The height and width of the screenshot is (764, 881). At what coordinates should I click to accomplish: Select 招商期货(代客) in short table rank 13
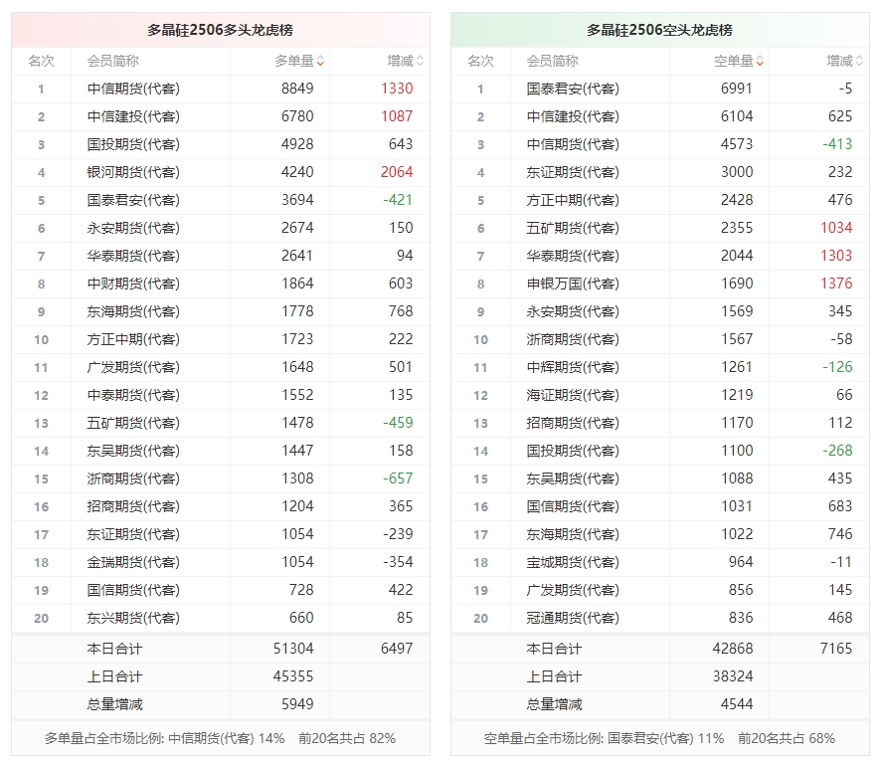pos(573,423)
